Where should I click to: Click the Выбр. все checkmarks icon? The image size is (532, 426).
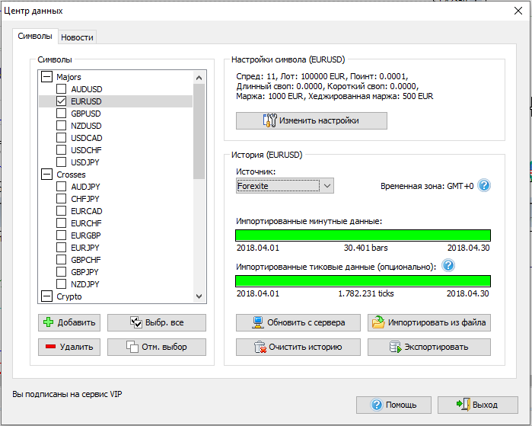(x=137, y=322)
